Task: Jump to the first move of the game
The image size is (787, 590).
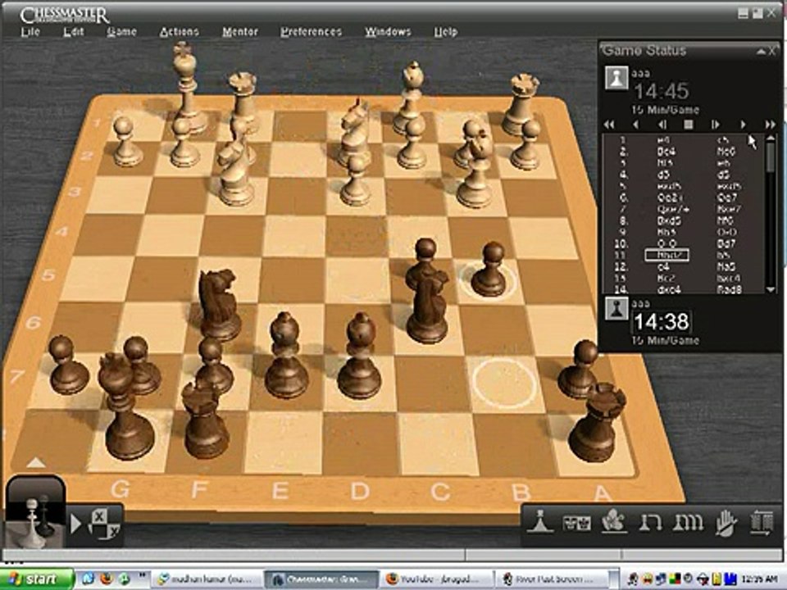Action: tap(609, 125)
